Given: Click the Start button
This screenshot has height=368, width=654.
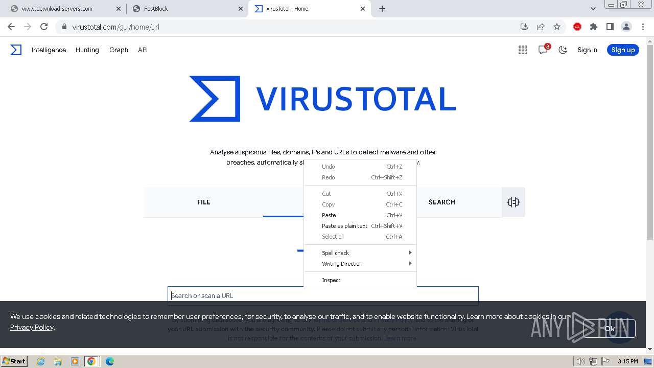Looking at the screenshot, I should coord(14,361).
